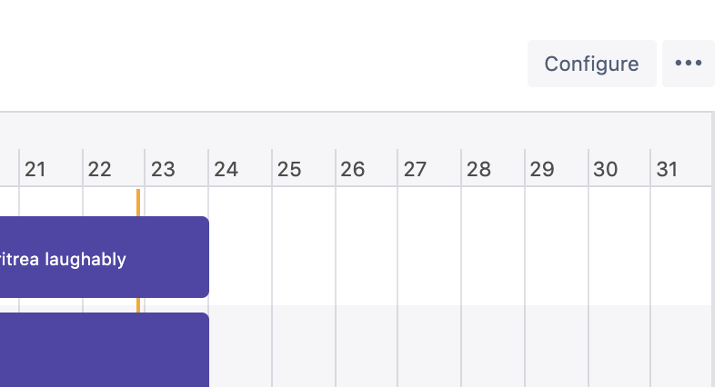Select day 27 column header
Image resolution: width=724 pixels, height=387 pixels.
click(416, 169)
